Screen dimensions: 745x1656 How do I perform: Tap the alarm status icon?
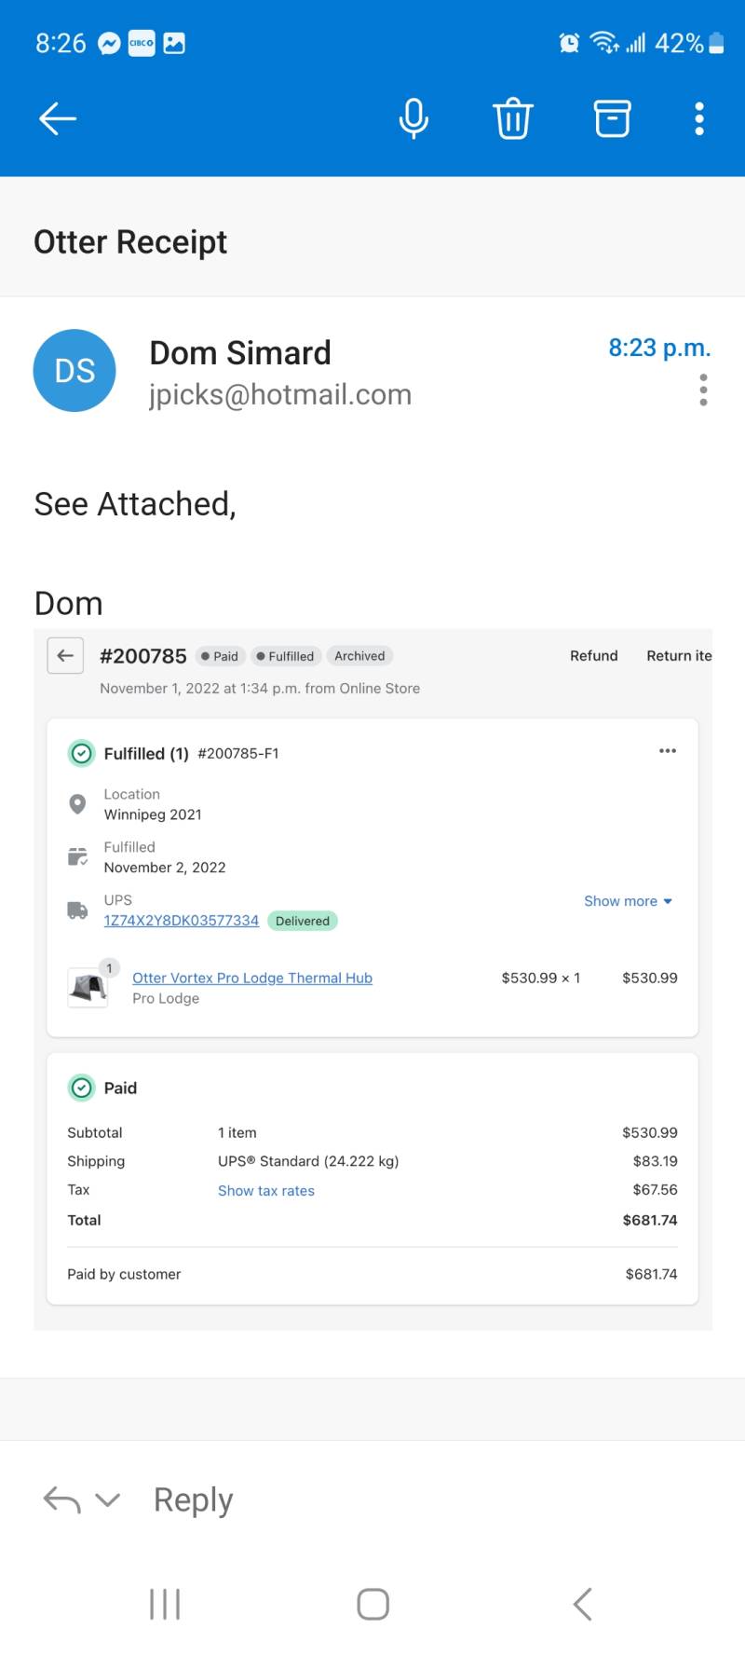pyautogui.click(x=569, y=43)
